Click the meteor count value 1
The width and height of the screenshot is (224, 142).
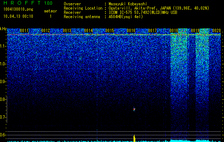click(51, 16)
